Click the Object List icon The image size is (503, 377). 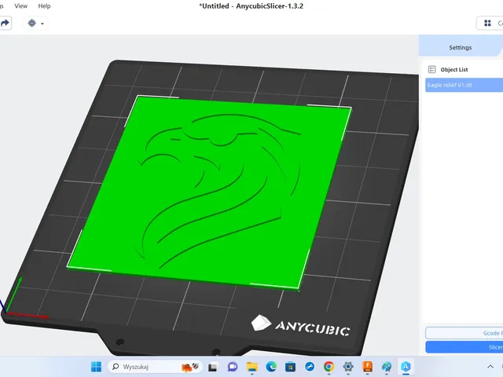pyautogui.click(x=431, y=69)
